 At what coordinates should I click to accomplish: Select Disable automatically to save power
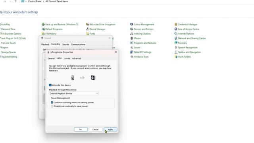point(52,106)
